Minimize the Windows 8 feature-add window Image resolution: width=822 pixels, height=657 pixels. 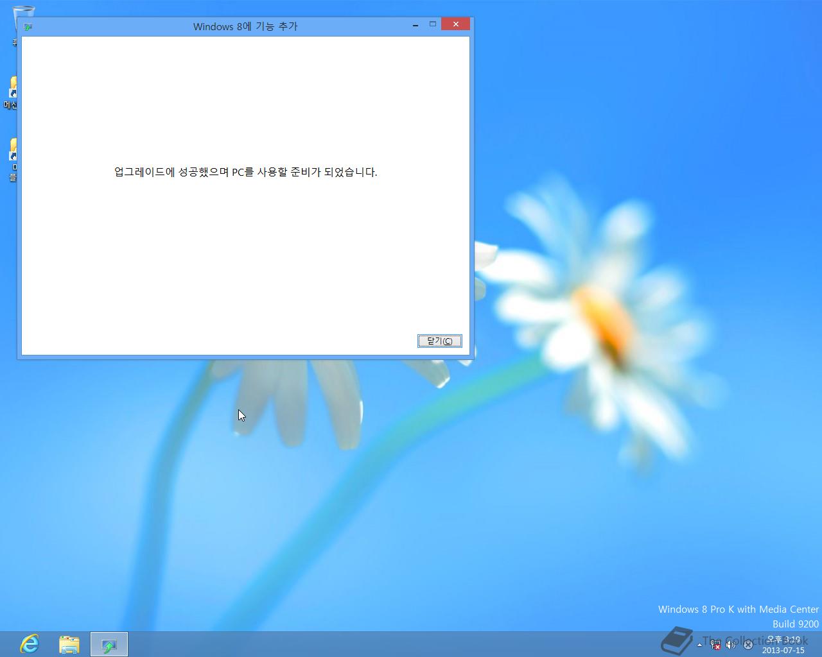(x=415, y=24)
